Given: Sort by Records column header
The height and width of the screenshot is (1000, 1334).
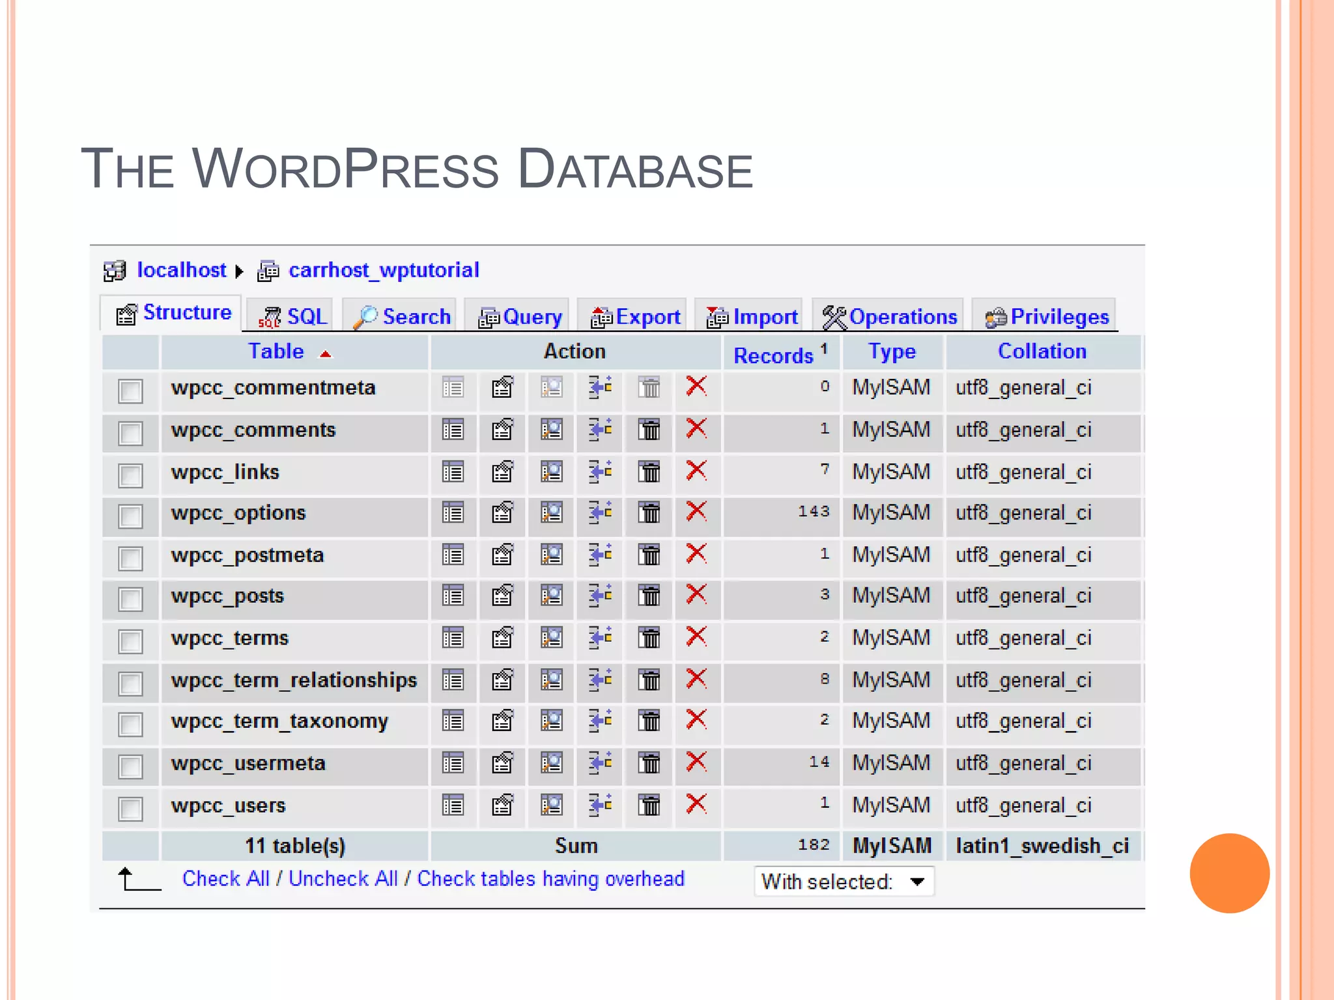Looking at the screenshot, I should (x=773, y=355).
